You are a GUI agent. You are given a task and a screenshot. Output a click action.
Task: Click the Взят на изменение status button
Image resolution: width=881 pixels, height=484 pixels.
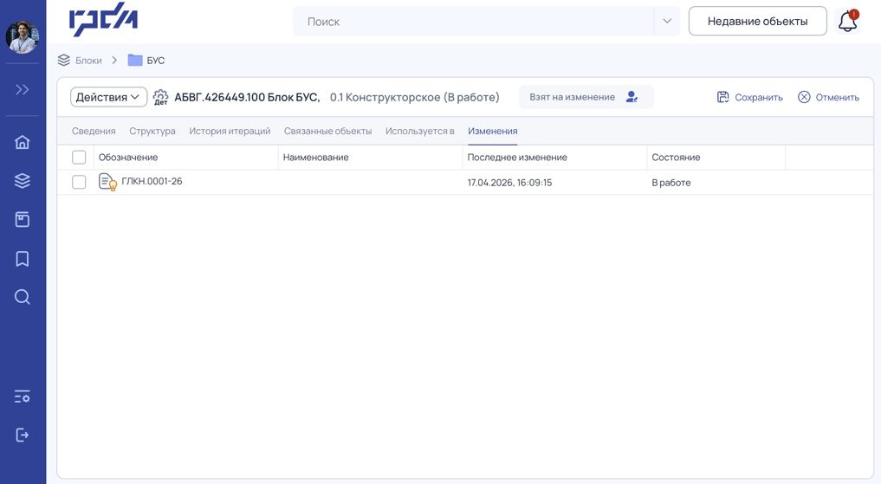tap(586, 97)
